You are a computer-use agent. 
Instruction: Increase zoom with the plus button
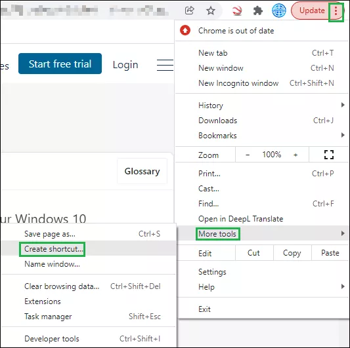(295, 155)
